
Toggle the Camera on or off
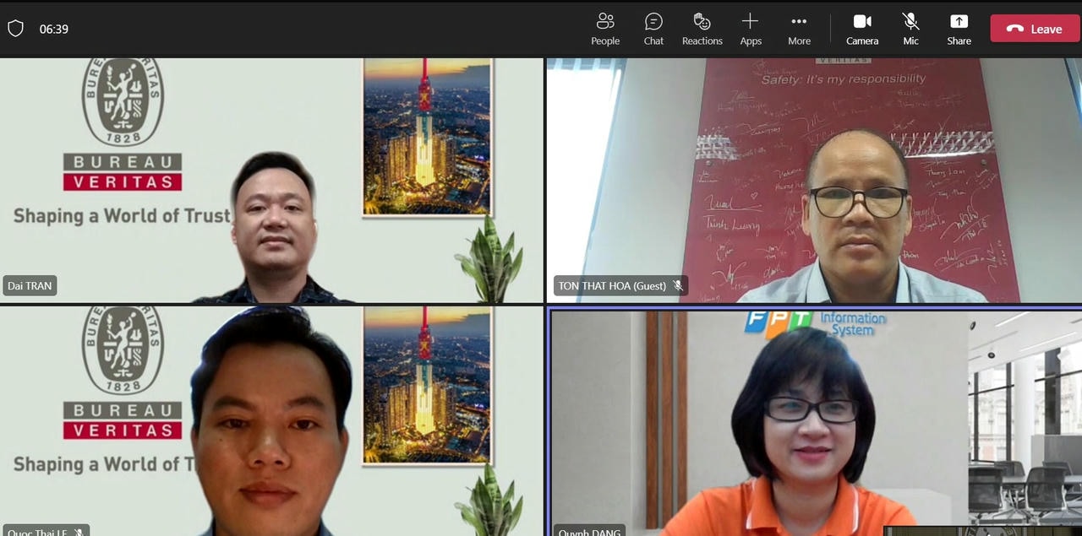click(861, 29)
